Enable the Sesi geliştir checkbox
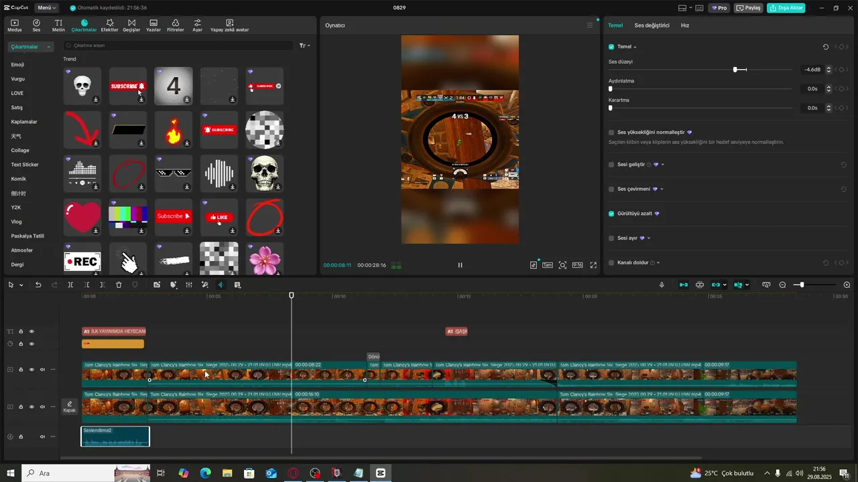This screenshot has width=858, height=482. click(611, 165)
